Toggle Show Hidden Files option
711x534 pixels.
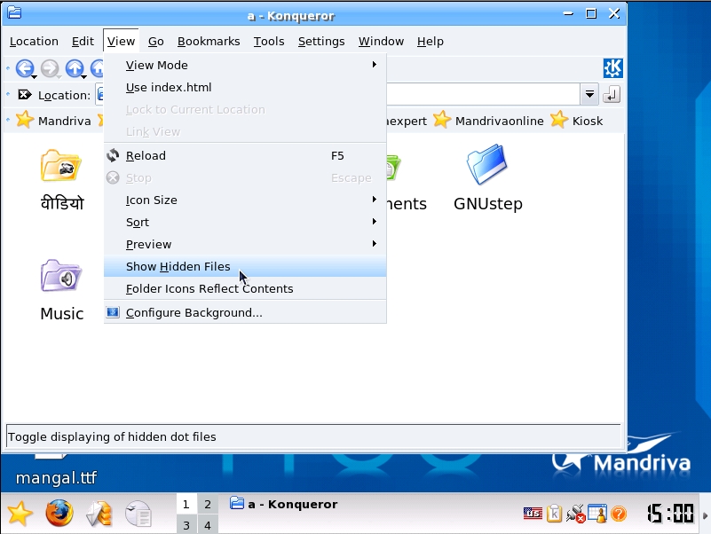178,267
